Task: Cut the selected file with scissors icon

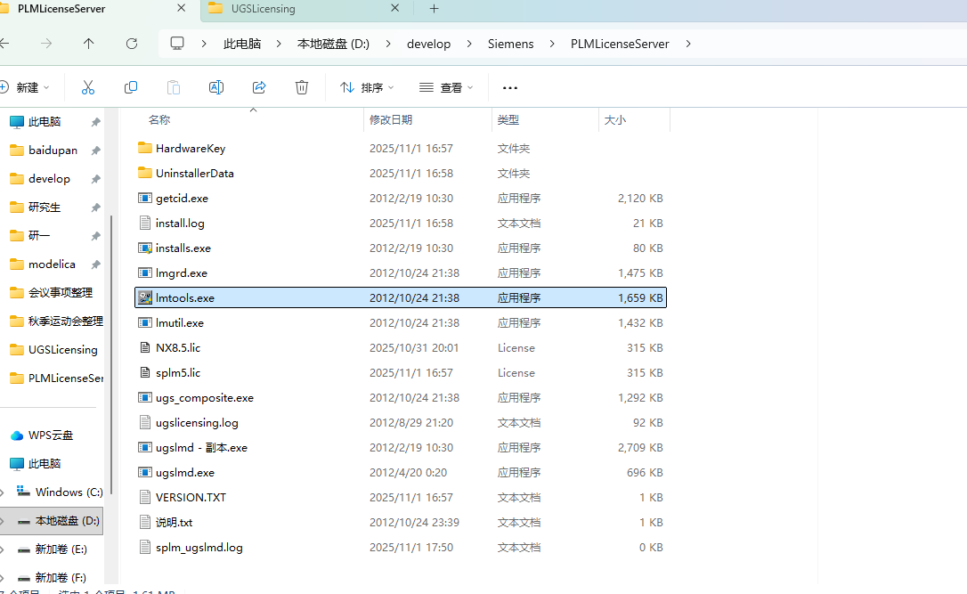Action: (x=88, y=87)
